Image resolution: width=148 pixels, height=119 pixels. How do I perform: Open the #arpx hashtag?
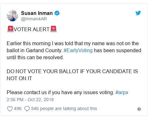click(x=122, y=93)
